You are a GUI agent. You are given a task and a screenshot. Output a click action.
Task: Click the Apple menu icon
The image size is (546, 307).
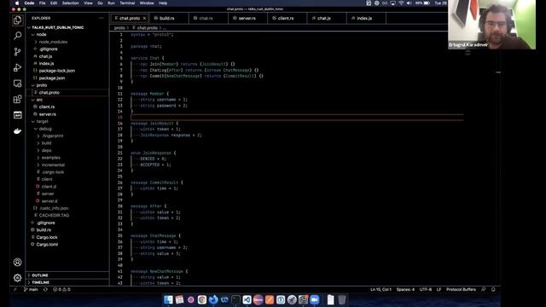tap(17, 3)
